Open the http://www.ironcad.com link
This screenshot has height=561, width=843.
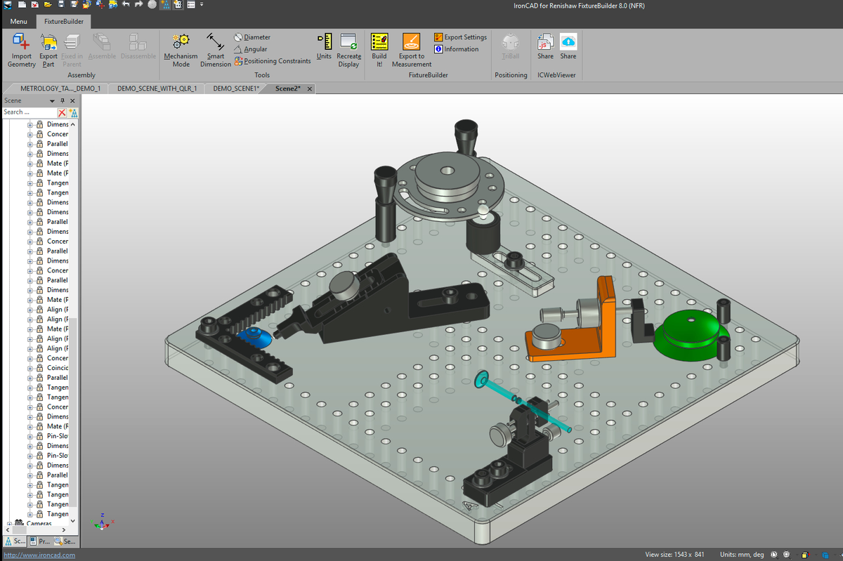coord(39,555)
